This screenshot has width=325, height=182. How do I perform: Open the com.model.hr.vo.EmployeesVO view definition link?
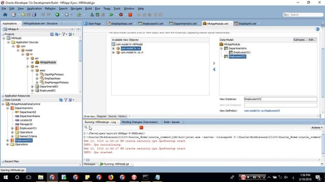[x=262, y=111]
